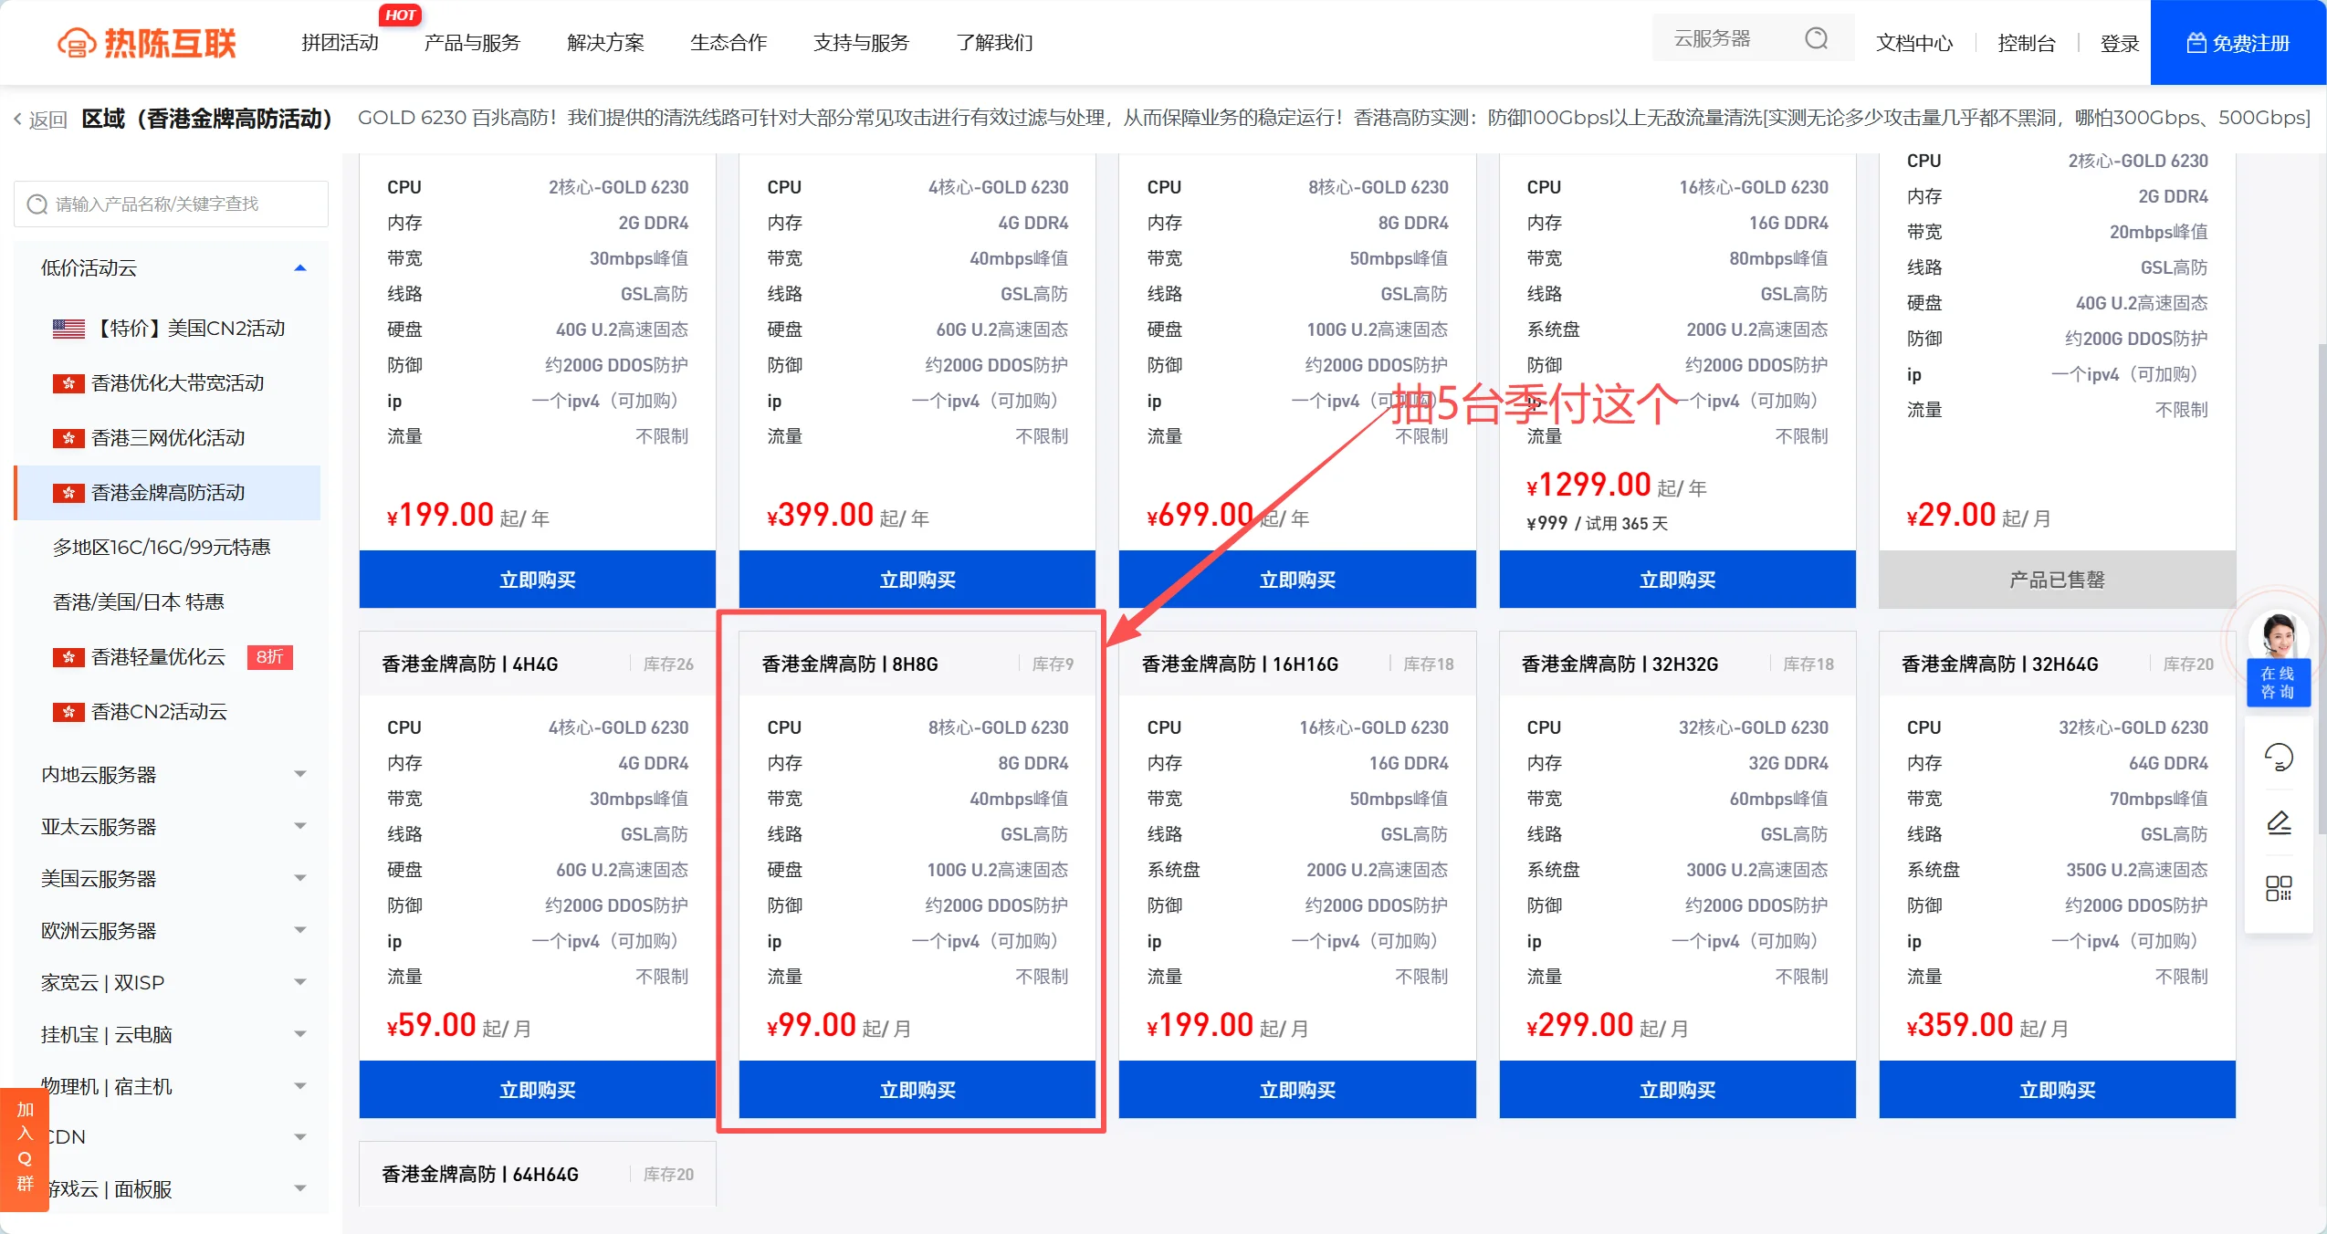Click the 香港金牌高防 | 64H64G card title
Image resolution: width=2327 pixels, height=1234 pixels.
click(480, 1174)
